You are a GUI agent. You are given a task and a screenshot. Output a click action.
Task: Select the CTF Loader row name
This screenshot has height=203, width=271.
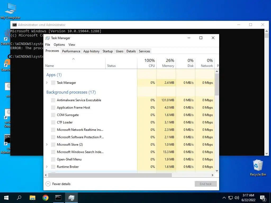coord(65,122)
